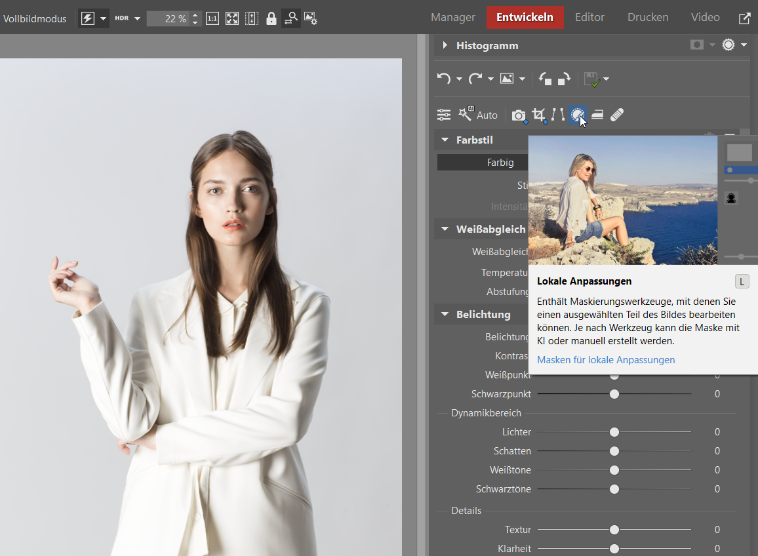758x556 pixels.
Task: Click the AI Auto enhance button
Action: pyautogui.click(x=479, y=115)
